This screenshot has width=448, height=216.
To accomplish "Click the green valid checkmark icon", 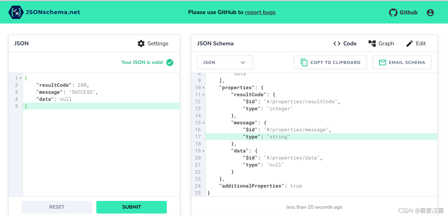I will pyautogui.click(x=170, y=62).
